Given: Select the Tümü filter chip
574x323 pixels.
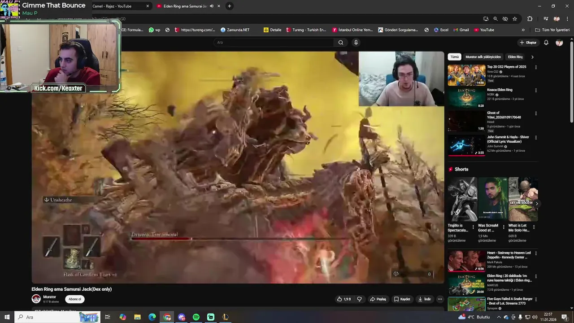Looking at the screenshot, I should tap(454, 57).
